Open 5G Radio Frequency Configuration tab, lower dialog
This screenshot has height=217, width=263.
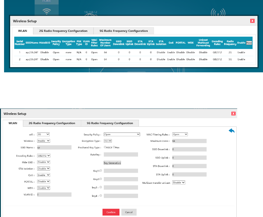click(110, 123)
